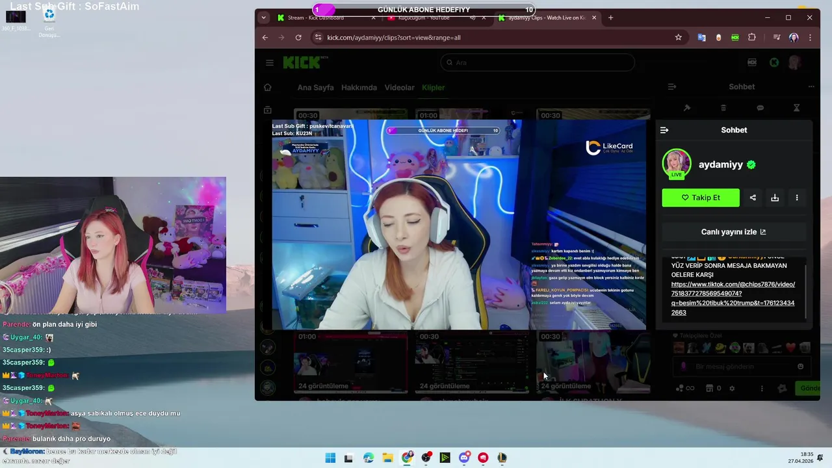Open the Windows Start menu

pyautogui.click(x=330, y=458)
